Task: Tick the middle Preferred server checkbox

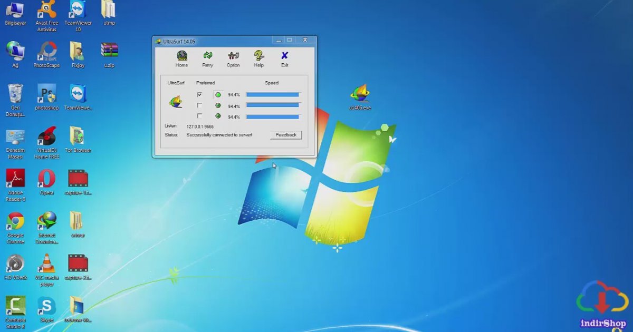Action: (x=199, y=105)
